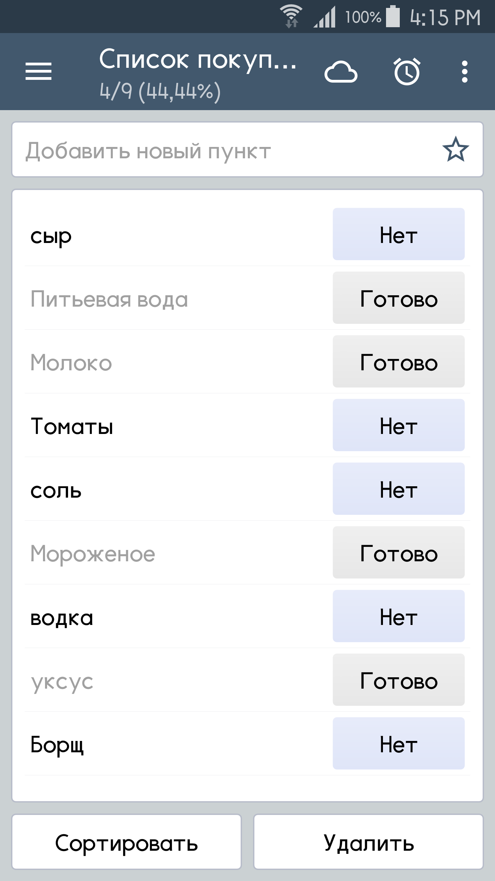Tap the Wi-Fi status icon
495x881 pixels.
coord(291,17)
